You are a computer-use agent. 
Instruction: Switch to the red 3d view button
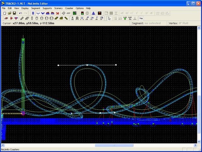(x=57, y=13)
